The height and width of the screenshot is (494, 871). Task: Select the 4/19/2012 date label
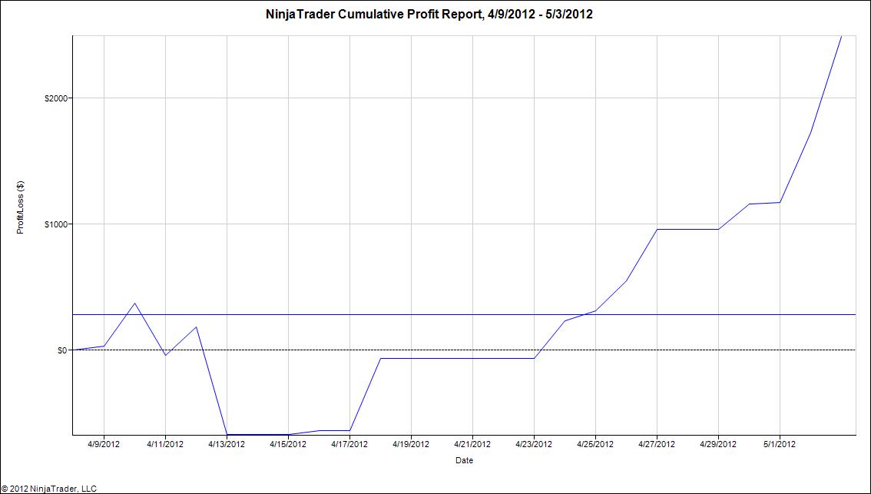coord(411,444)
